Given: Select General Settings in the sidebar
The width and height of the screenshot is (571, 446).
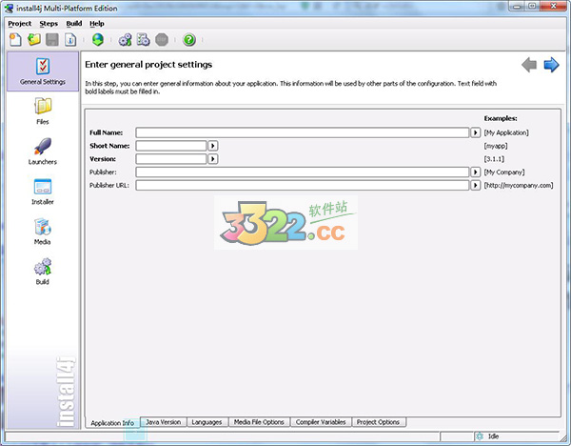Looking at the screenshot, I should coord(43,71).
